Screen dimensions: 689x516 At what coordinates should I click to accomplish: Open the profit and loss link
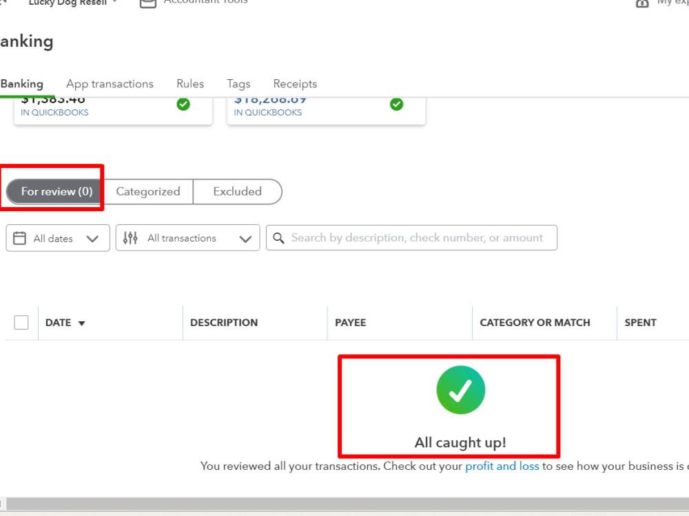click(x=502, y=466)
